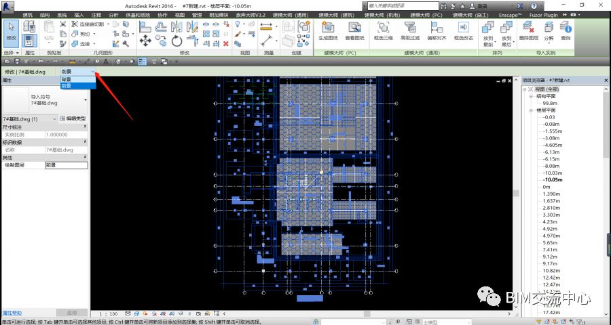Open the 视图 ribbon tab

tap(180, 15)
